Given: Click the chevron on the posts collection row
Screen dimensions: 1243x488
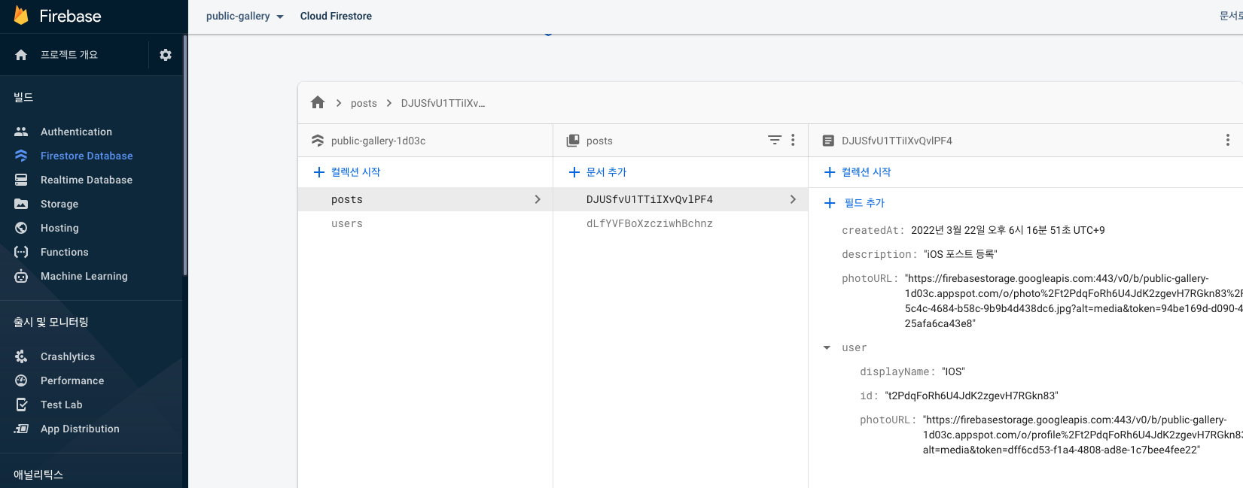Looking at the screenshot, I should pos(538,199).
